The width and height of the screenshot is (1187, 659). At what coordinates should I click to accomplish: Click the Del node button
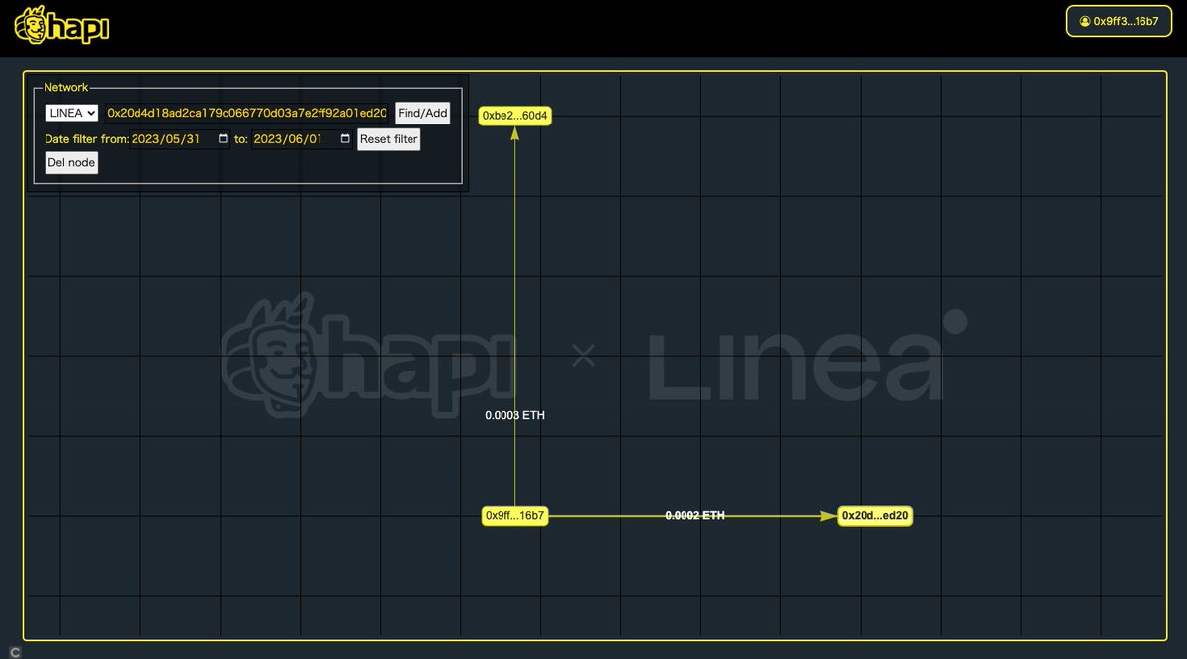click(x=71, y=162)
